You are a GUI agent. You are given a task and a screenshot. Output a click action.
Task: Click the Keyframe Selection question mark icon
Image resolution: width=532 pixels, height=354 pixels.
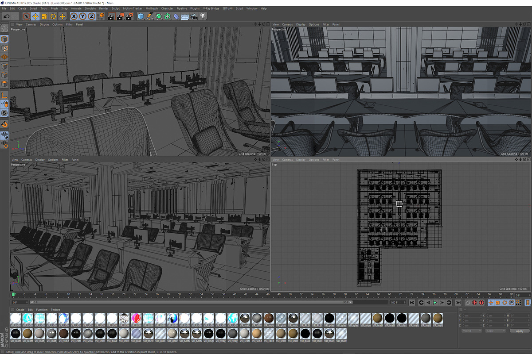pyautogui.click(x=481, y=302)
